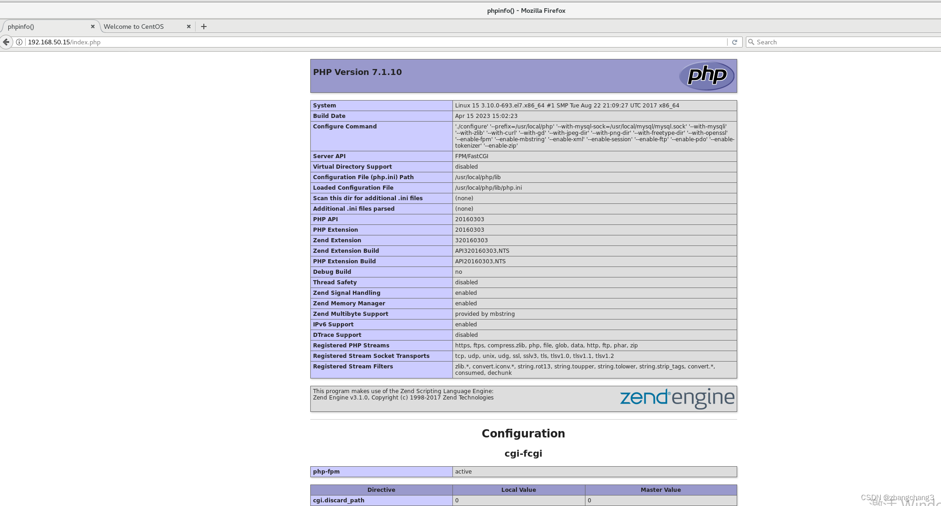This screenshot has width=941, height=506.
Task: Select the Configuration heading
Action: pyautogui.click(x=523, y=433)
